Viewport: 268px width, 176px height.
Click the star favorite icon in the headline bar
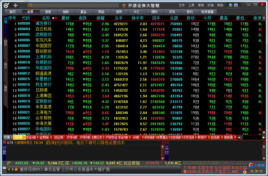tap(16, 169)
